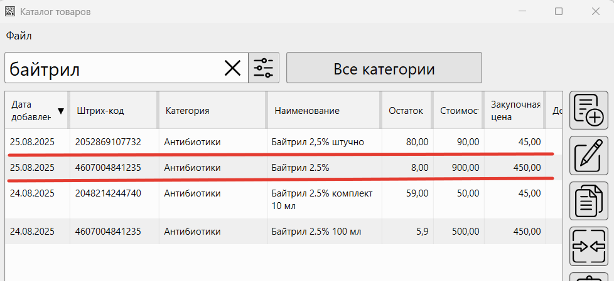Sort by Наименование column header
Image resolution: width=614 pixels, height=281 pixels.
coord(307,111)
